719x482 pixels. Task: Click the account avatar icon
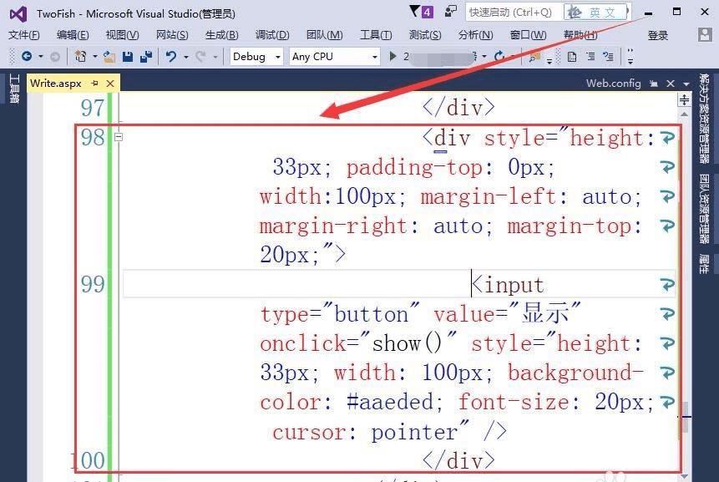[x=705, y=35]
